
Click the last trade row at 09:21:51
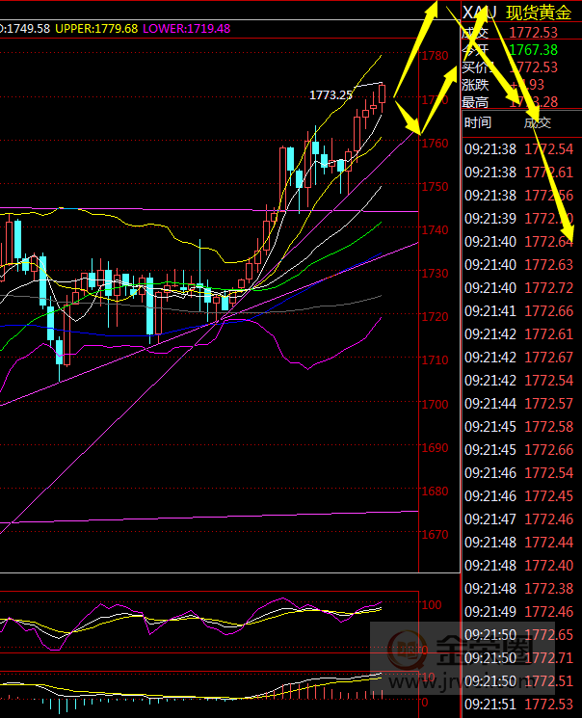point(520,705)
